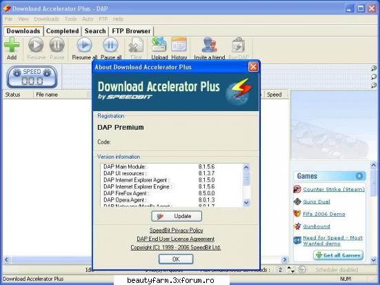Image resolution: width=380 pixels, height=285 pixels.
Task: Open the Gunz Duel link
Action: click(317, 202)
